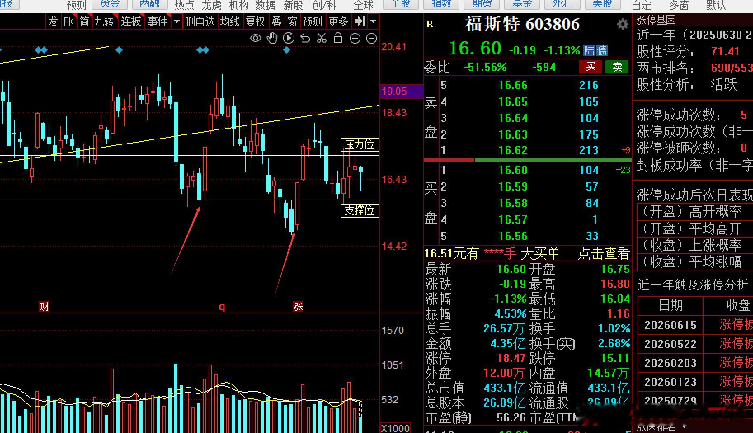
Task: Toggle the 连板 indicator
Action: pyautogui.click(x=131, y=21)
